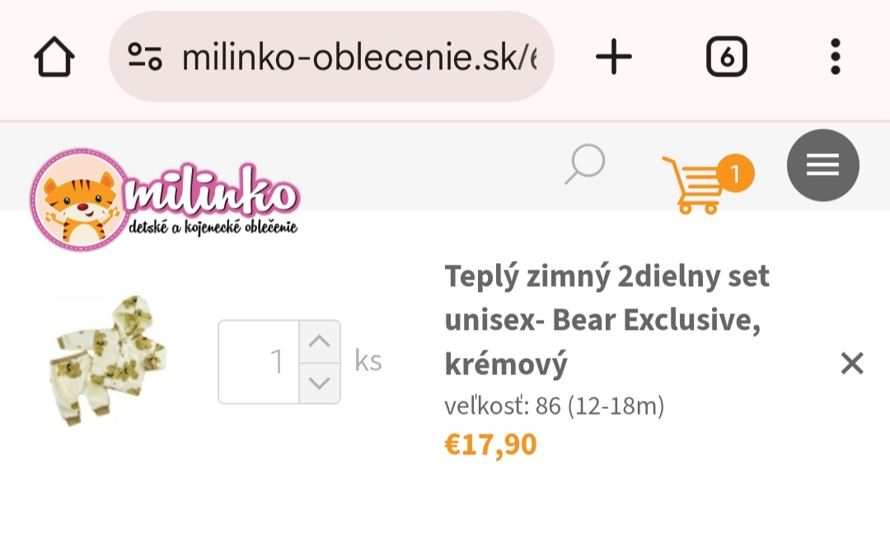This screenshot has height=536, width=890.
Task: Open the orange shopping cart
Action: pyautogui.click(x=694, y=185)
